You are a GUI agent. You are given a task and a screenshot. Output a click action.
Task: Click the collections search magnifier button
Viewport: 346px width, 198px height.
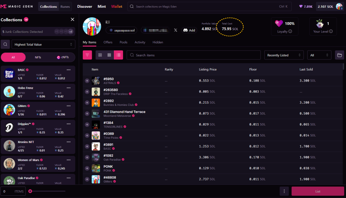tap(5, 44)
